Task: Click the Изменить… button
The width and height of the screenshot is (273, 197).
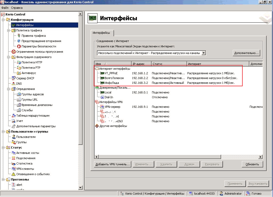Action: [143, 164]
